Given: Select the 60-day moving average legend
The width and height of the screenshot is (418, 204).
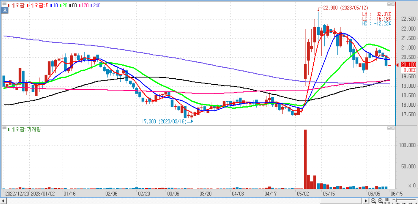Looking at the screenshot, I should pos(73,5).
